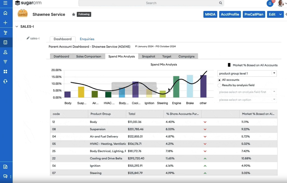Open the hamburger menu in top-left corner
287x183 pixels.
click(x=5, y=3)
